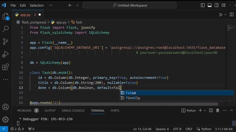Screen dimensions: 236x132
Task: Toggle the bottom panel layout
Action: click(210, 5)
